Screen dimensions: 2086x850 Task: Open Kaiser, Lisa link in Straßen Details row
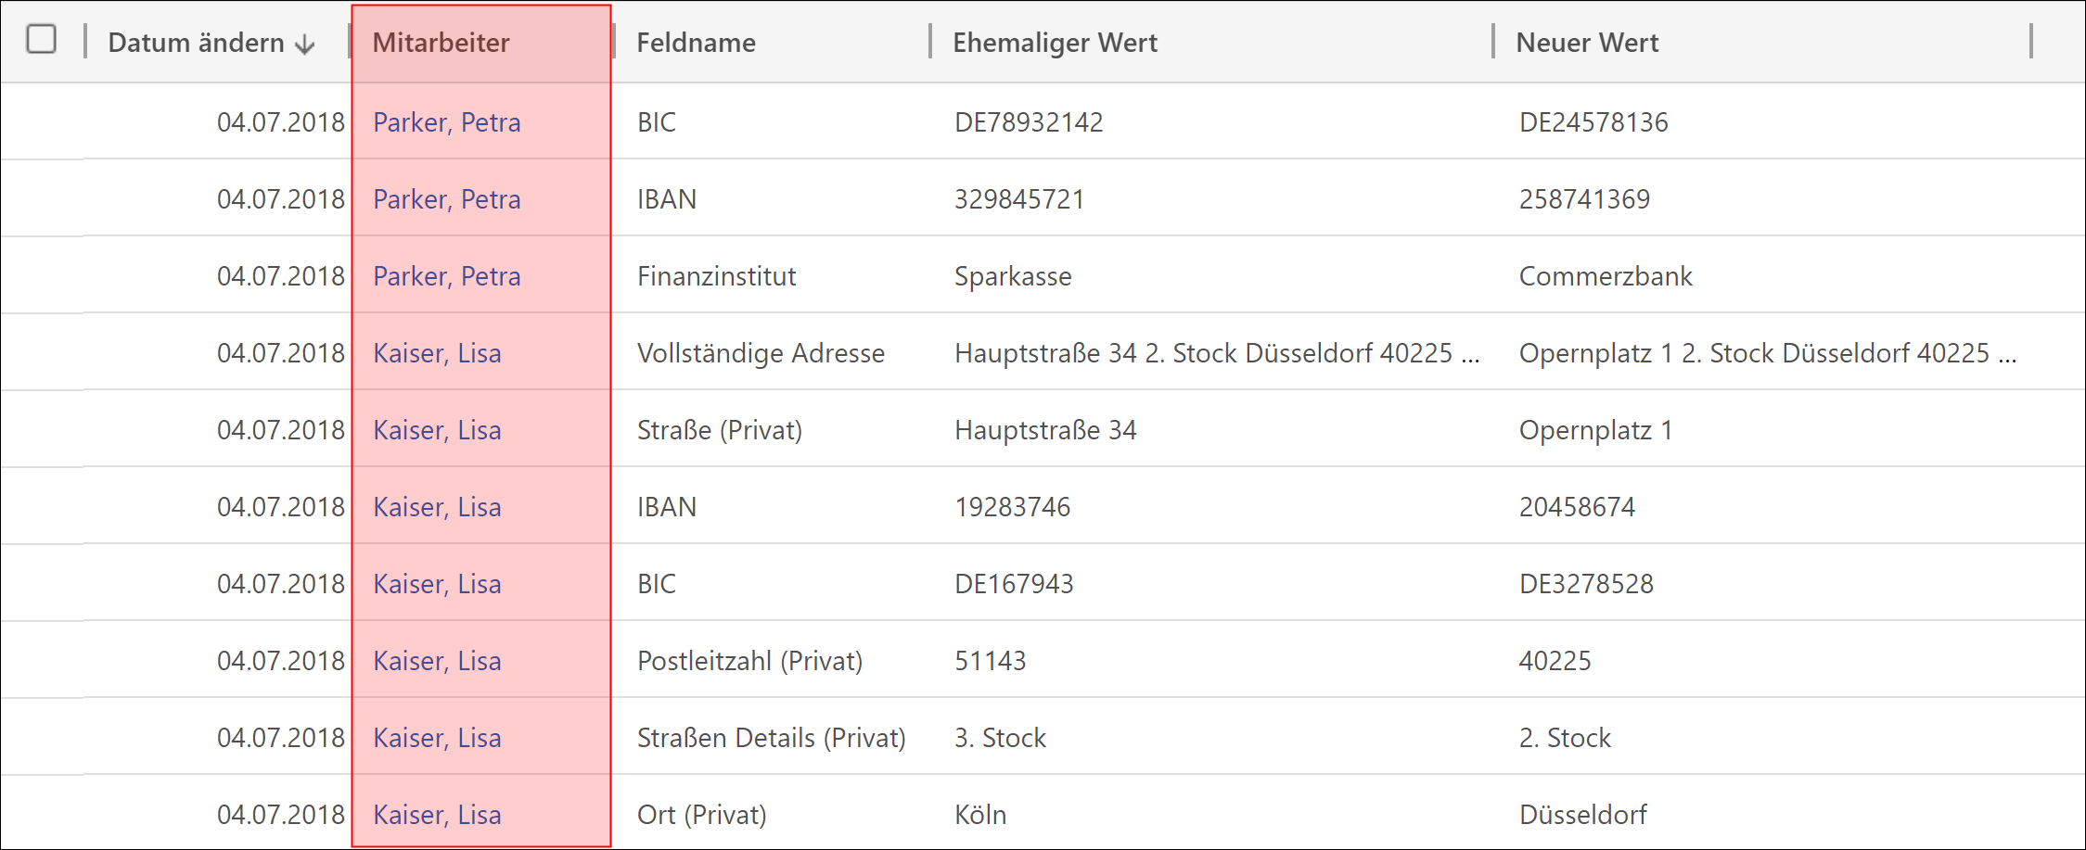click(437, 738)
